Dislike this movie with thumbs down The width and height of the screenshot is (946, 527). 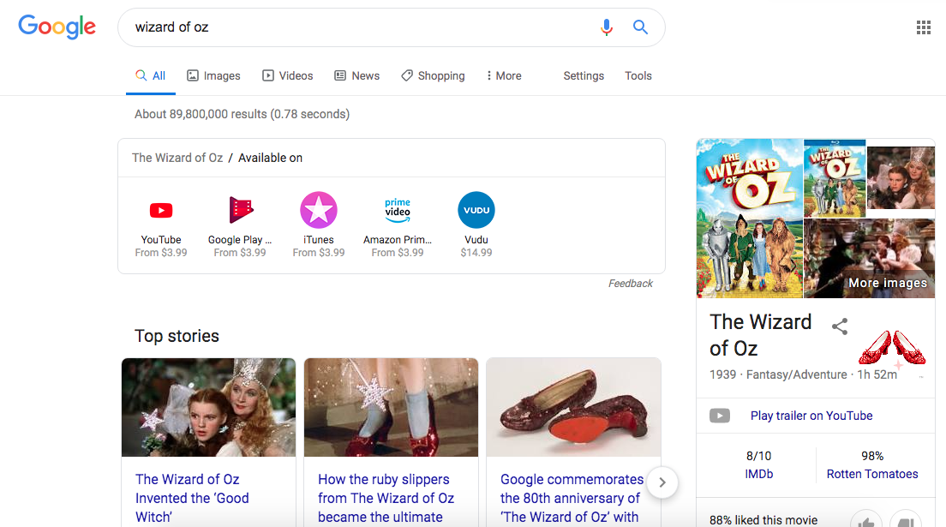click(x=907, y=520)
